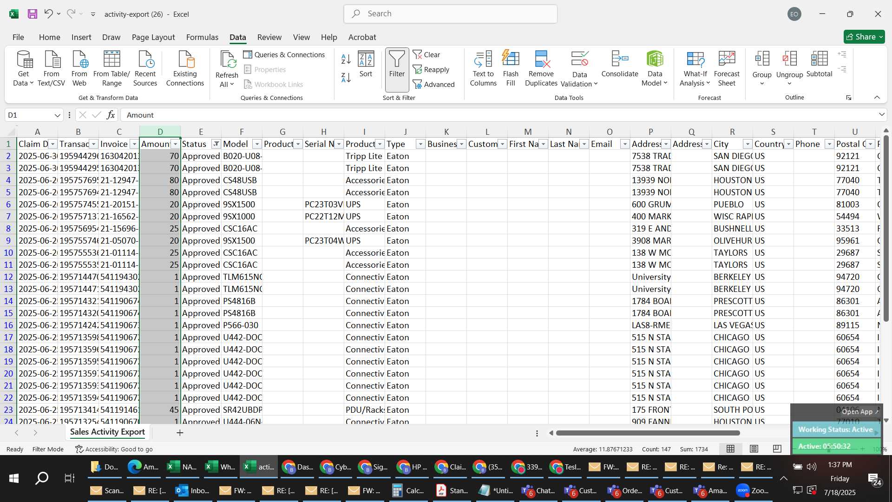Image resolution: width=892 pixels, height=502 pixels.
Task: Click the horizontal scrollbar thumb
Action: 648,433
